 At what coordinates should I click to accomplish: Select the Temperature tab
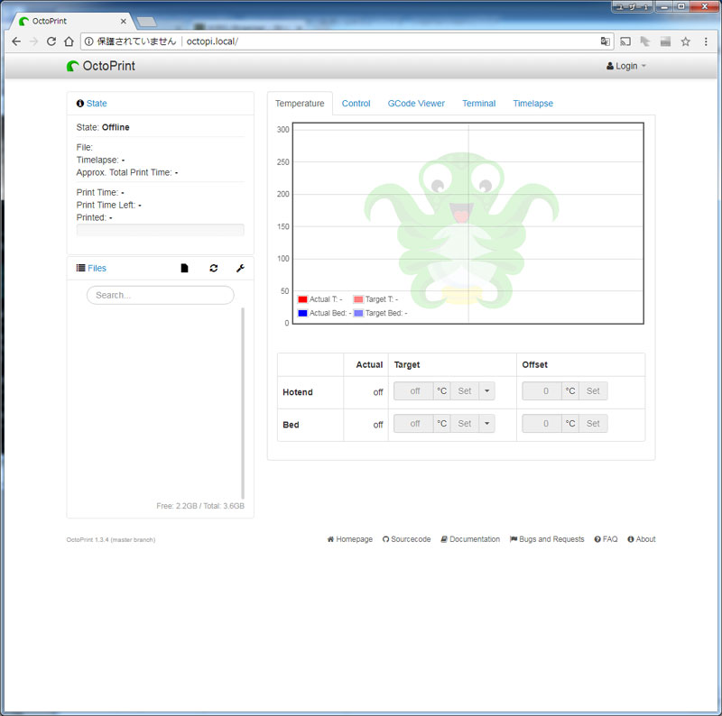click(300, 104)
